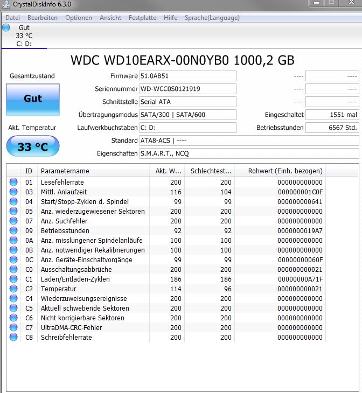362x393 pixels.
Task: Click the Betriebsstunden value 6567 Std.
Action: click(x=332, y=128)
